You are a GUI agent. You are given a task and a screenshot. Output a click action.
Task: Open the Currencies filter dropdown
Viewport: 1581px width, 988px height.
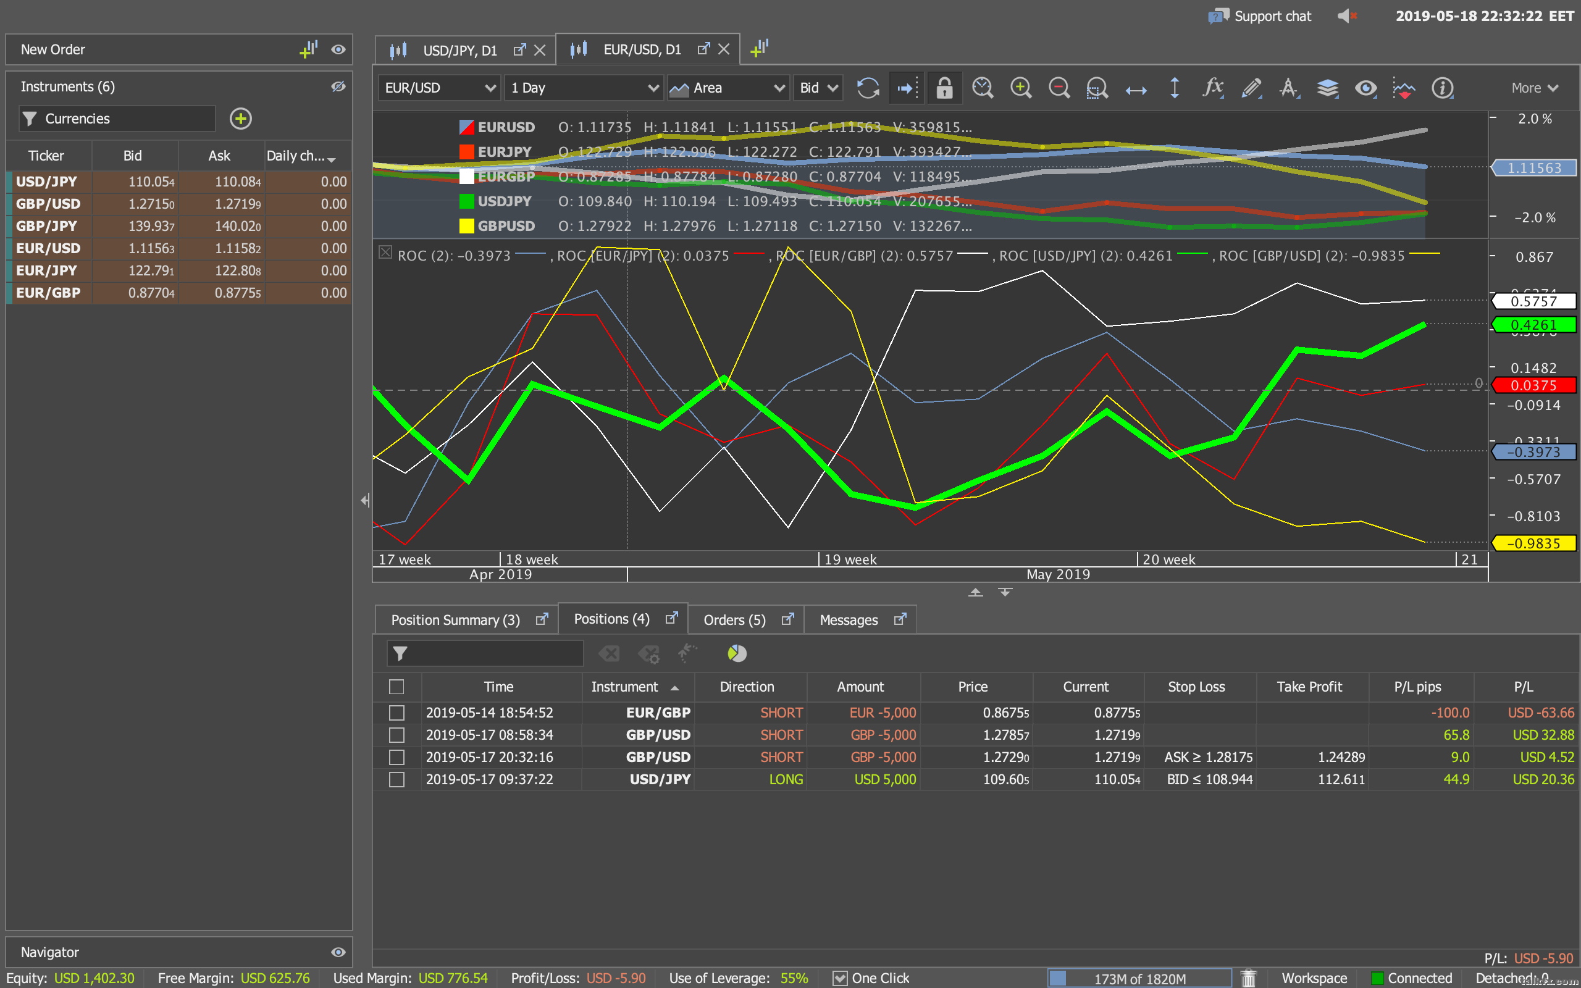click(117, 119)
